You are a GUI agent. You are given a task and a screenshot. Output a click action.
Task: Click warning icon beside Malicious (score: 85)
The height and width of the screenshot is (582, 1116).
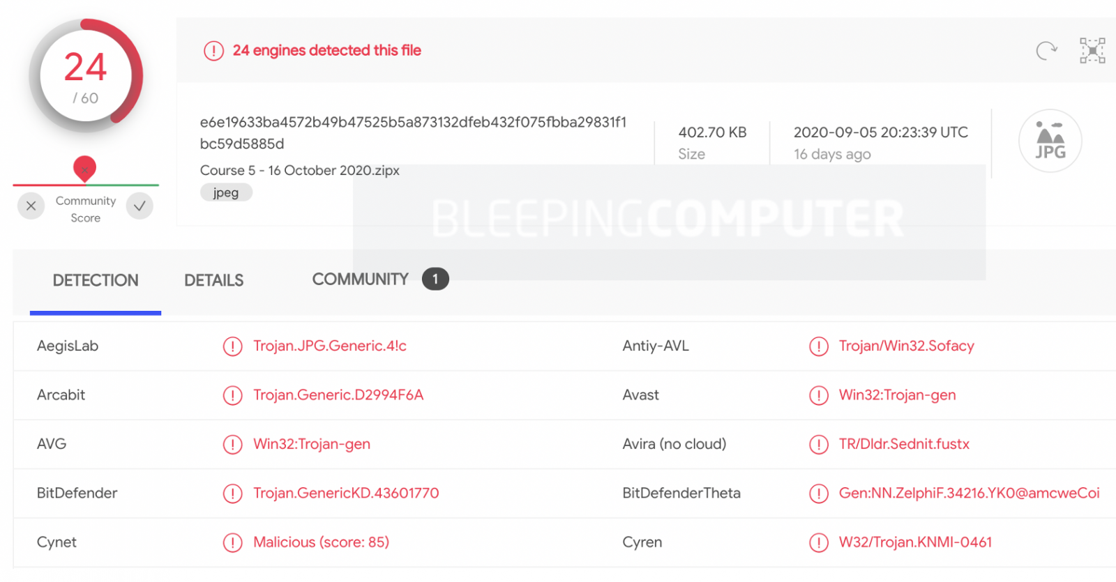232,542
